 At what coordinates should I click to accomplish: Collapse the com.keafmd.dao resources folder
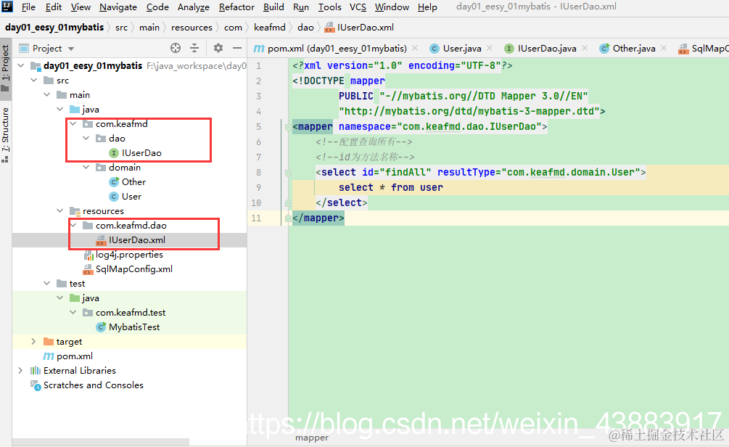(x=73, y=225)
